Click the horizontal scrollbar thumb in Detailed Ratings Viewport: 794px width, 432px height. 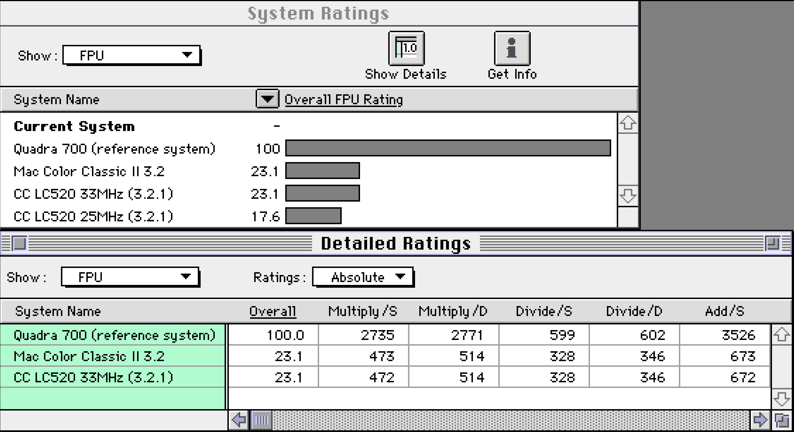click(261, 420)
